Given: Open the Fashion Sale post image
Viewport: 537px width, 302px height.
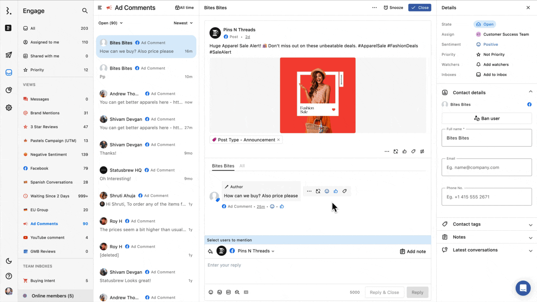Looking at the screenshot, I should [318, 95].
